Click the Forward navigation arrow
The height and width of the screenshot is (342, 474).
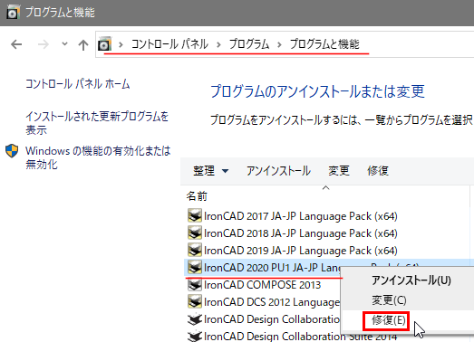pyautogui.click(x=43, y=44)
